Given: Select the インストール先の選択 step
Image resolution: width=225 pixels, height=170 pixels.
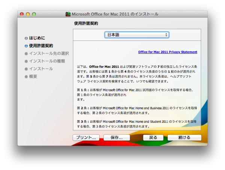Looking at the screenshot, I should [49, 53].
